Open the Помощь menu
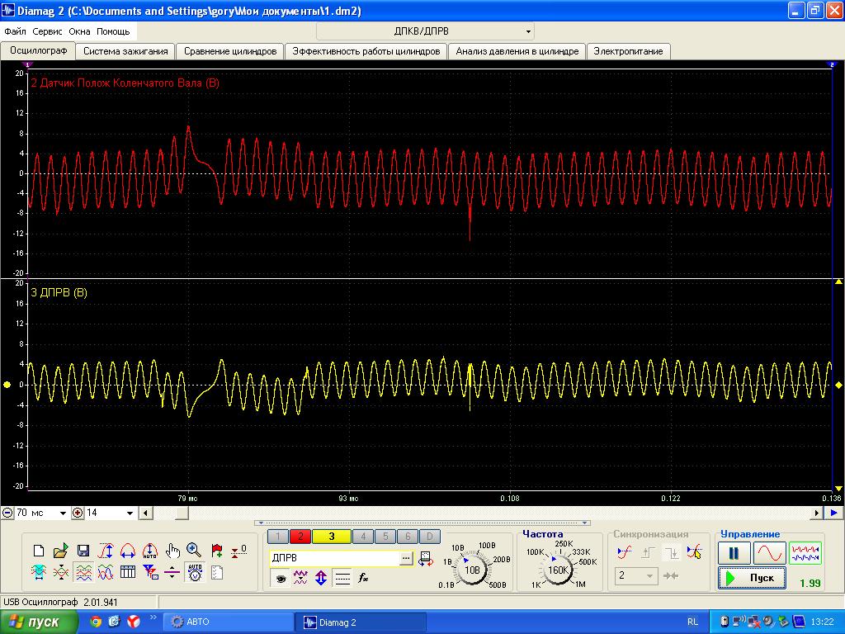The image size is (845, 634). point(113,32)
